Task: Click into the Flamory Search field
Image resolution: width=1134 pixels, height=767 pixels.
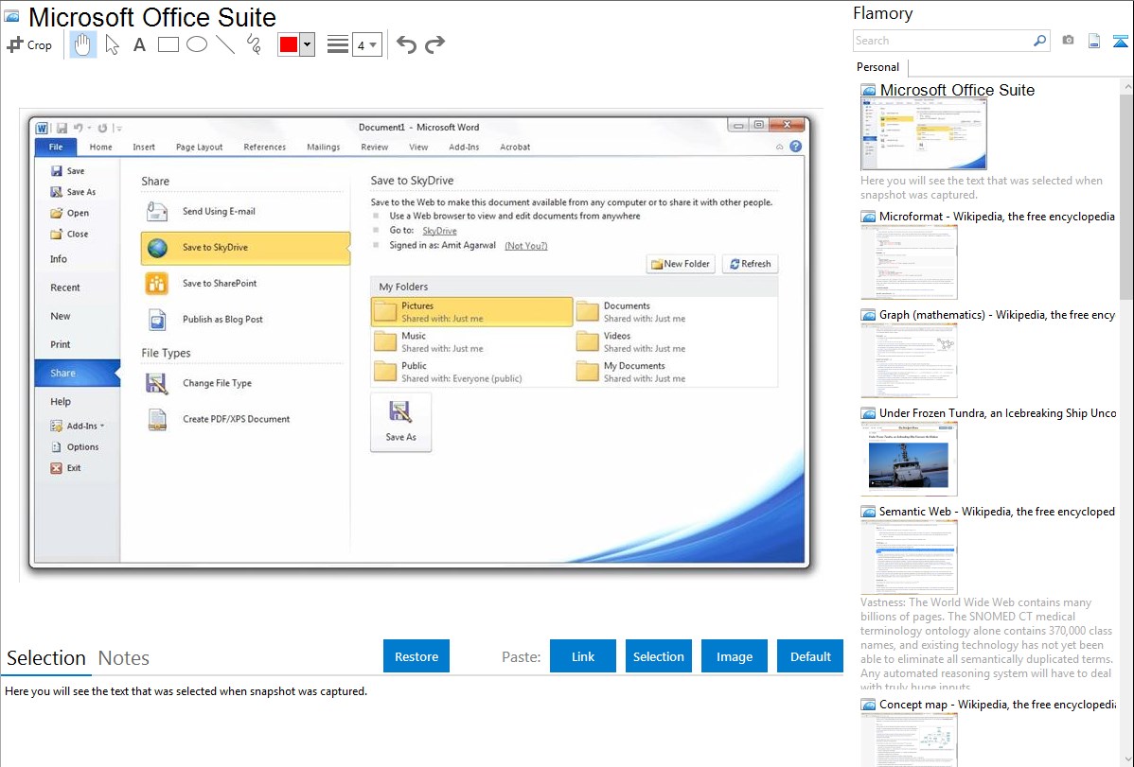Action: [x=943, y=41]
